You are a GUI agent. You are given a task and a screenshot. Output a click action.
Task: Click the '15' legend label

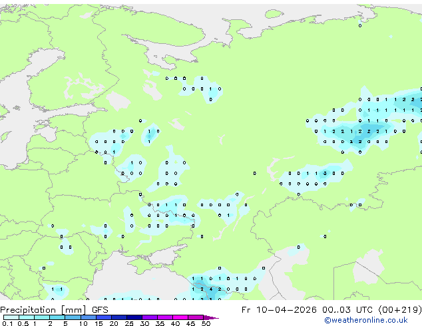(x=99, y=323)
